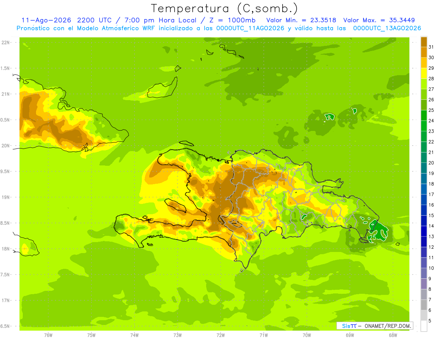
Task: Click the dark brown swatch above colorbar label 31
Action: click(x=424, y=42)
